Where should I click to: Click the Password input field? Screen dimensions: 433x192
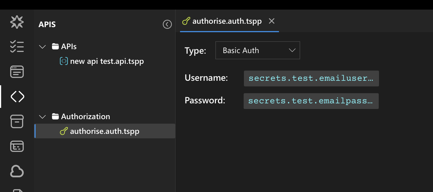pos(311,101)
